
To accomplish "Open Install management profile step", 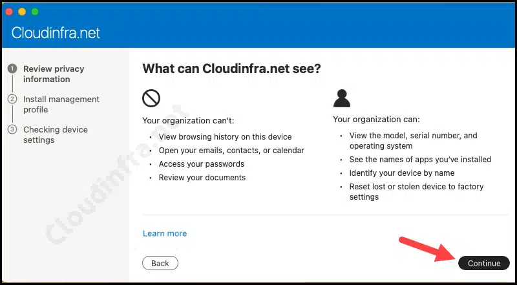I will coord(61,104).
